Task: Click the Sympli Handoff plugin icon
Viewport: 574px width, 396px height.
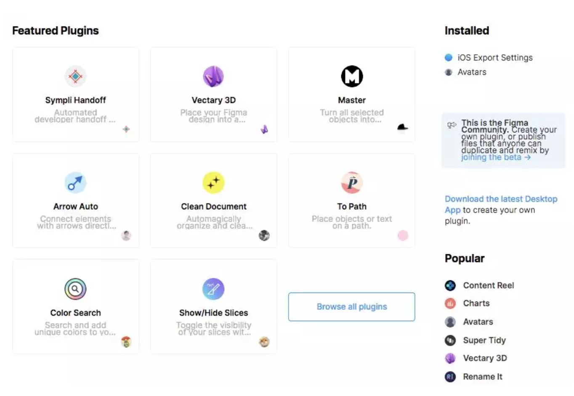Action: 75,77
